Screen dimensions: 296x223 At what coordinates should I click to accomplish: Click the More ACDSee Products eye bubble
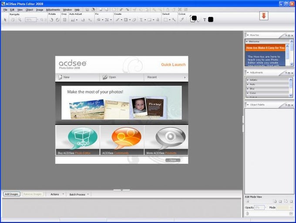[x=171, y=138]
